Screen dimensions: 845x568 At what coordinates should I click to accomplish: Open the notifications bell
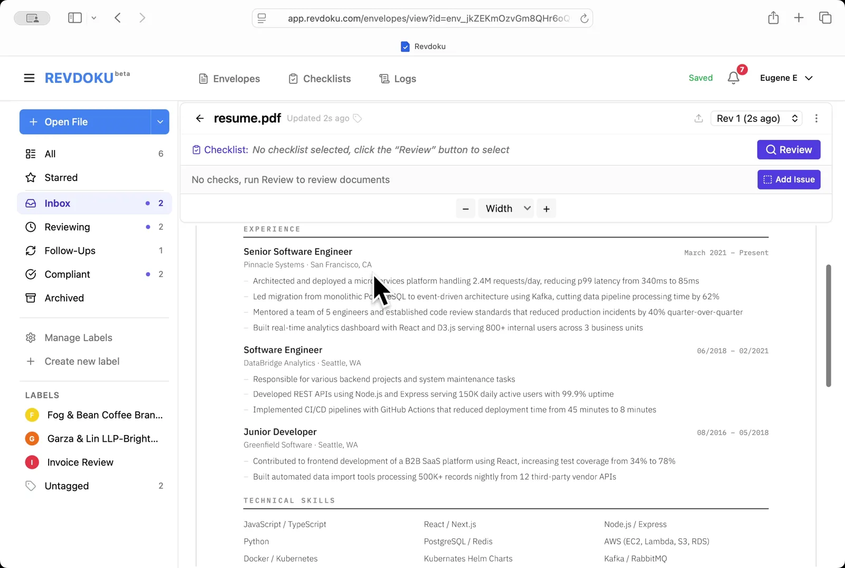[x=733, y=78]
